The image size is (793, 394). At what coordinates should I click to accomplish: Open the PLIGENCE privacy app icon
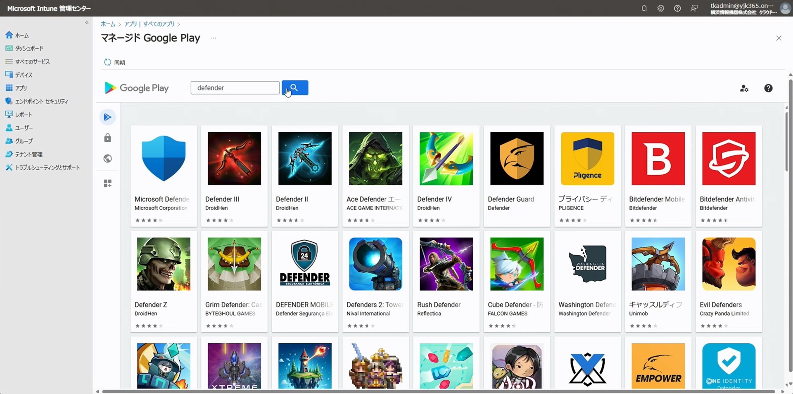587,158
